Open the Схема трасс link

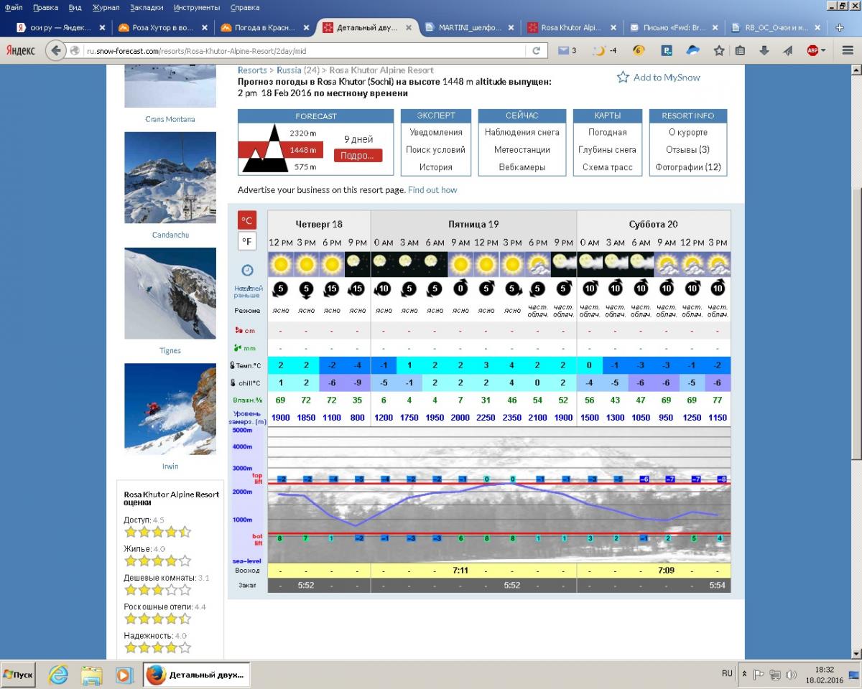click(608, 167)
